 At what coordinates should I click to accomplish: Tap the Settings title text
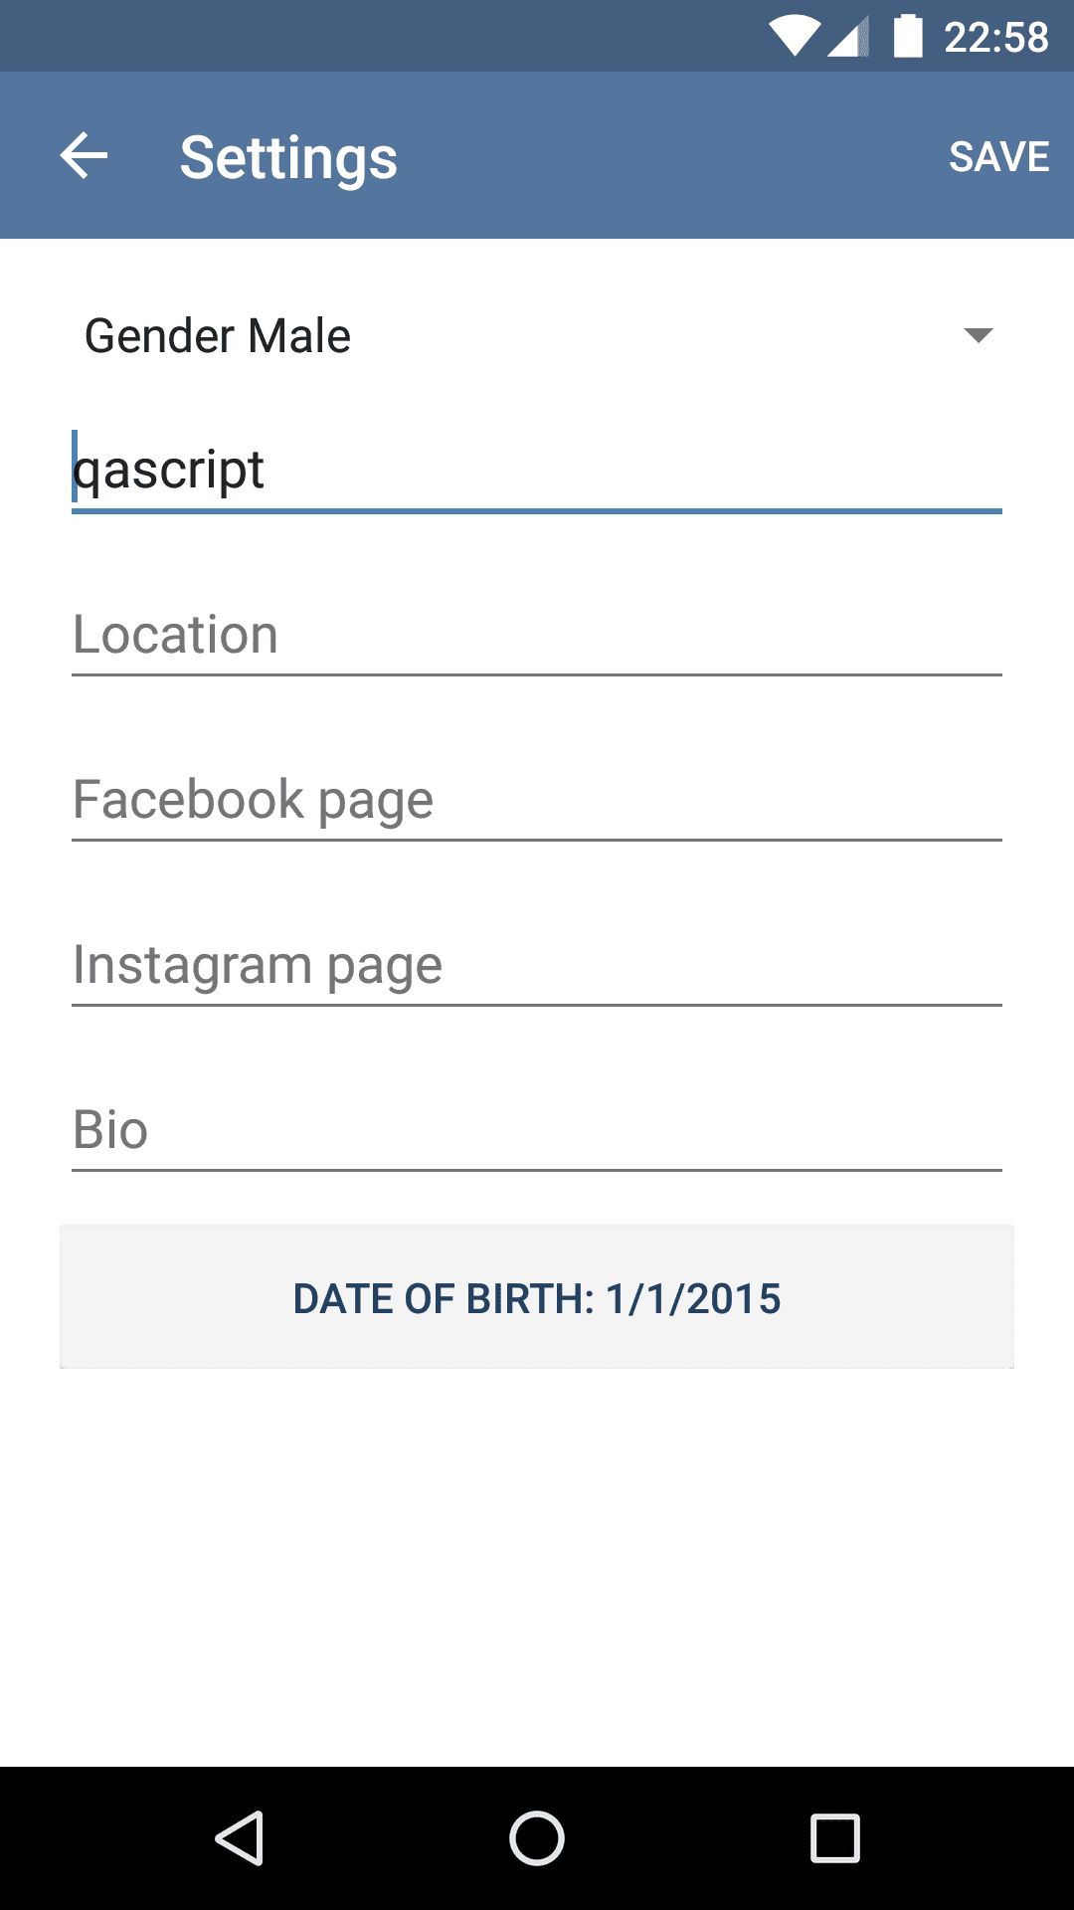(288, 157)
